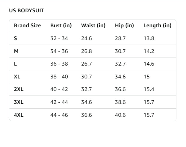The height and width of the screenshot is (147, 186).
Task: Click the XL size row label
Action: click(x=17, y=77)
